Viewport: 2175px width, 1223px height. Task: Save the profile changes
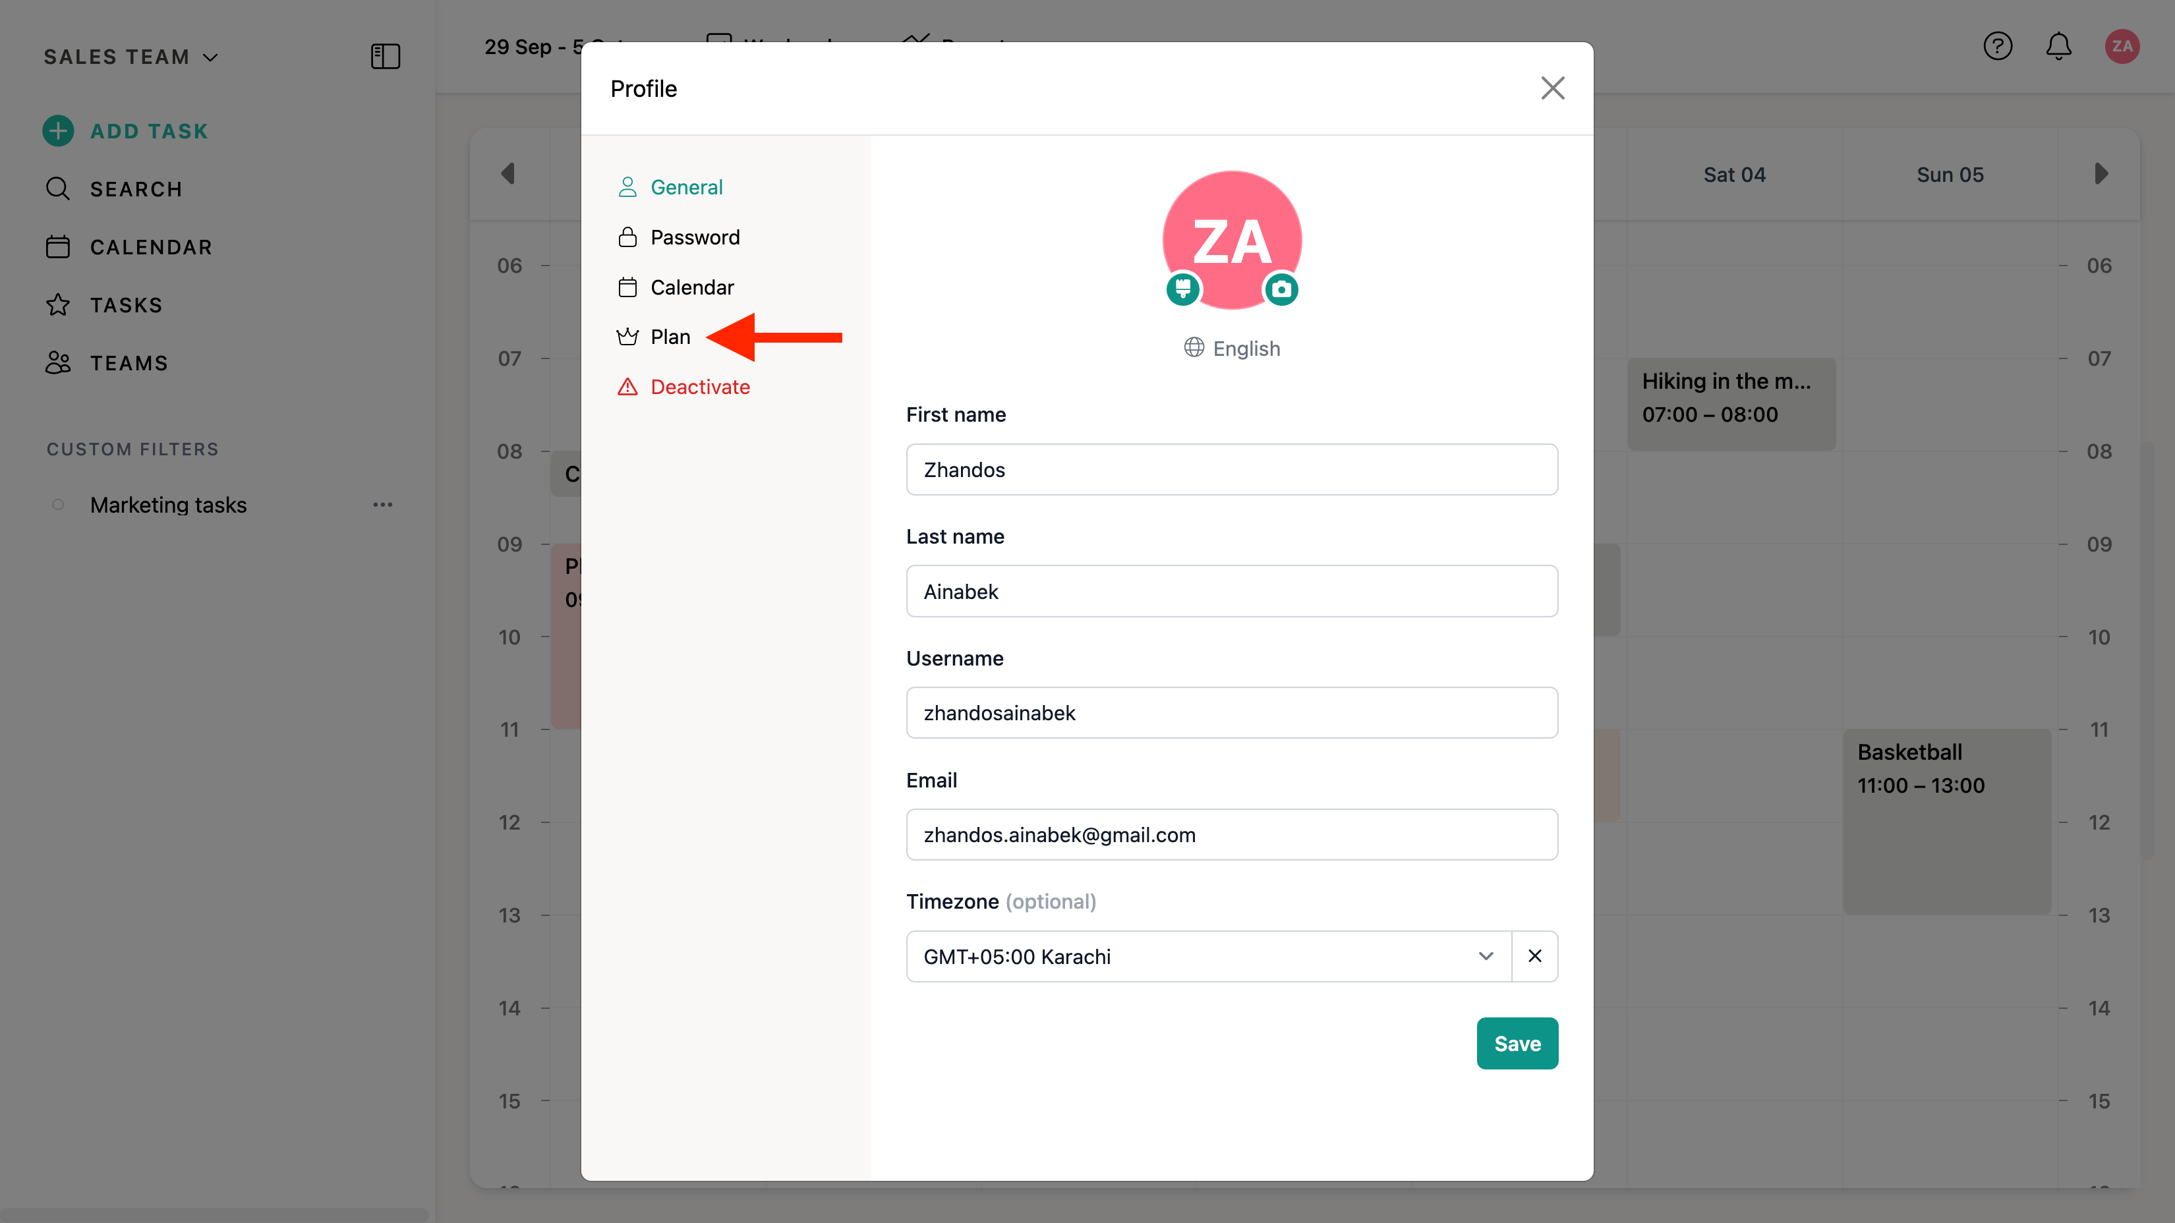[1517, 1043]
